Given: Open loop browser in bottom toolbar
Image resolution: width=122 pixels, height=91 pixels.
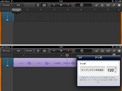Looking at the screenshot, I should [x=102, y=51].
